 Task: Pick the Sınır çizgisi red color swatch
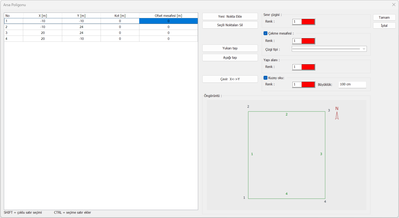308,22
